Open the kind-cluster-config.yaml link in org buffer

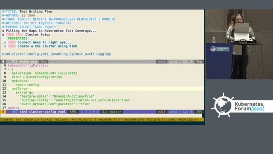(x=57, y=54)
